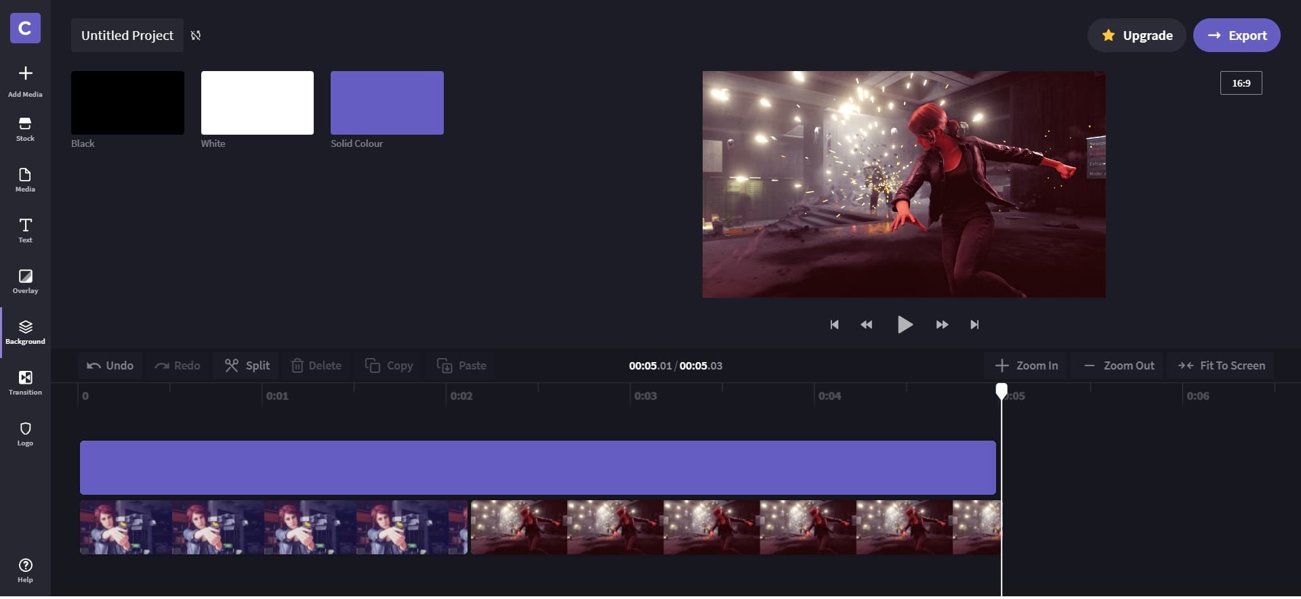
Task: Open the Add Media panel
Action: 25,82
